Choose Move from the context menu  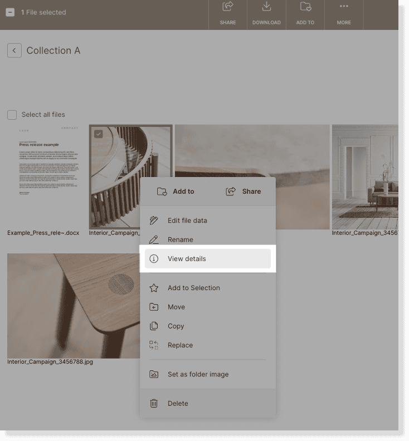pos(176,307)
